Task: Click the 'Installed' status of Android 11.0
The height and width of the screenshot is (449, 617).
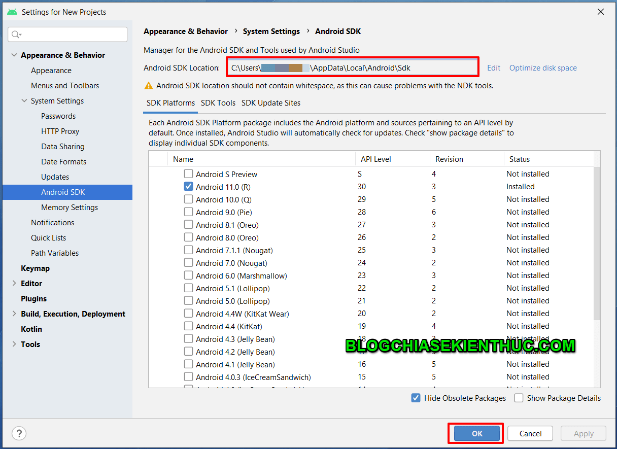Action: click(x=521, y=187)
